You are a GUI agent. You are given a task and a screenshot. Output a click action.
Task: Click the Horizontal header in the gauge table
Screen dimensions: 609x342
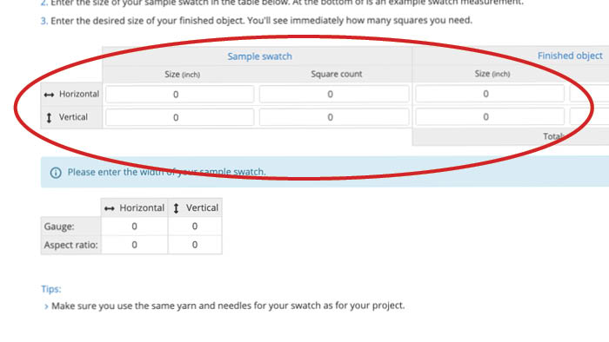coord(142,208)
